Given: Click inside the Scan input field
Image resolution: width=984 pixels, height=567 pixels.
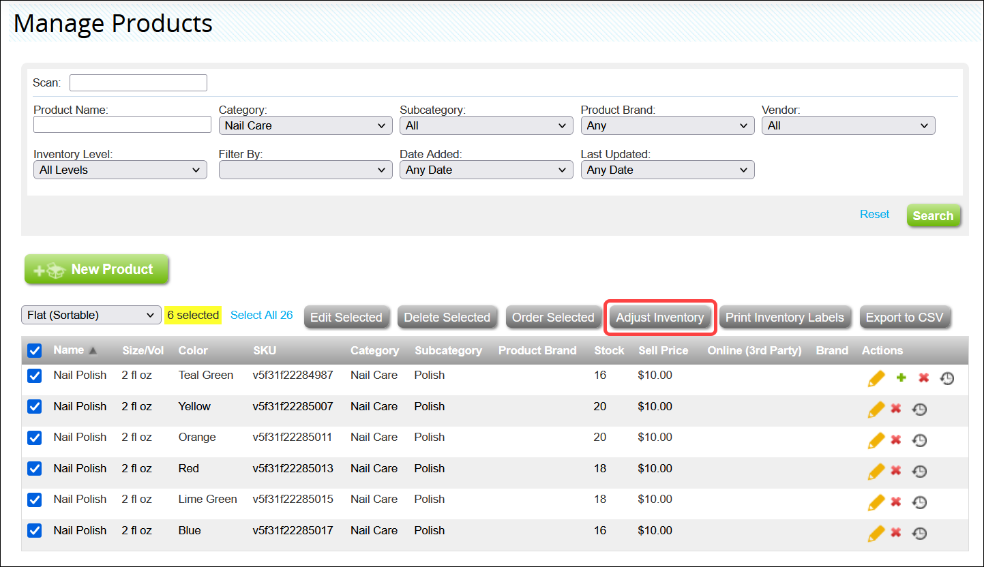Looking at the screenshot, I should [138, 82].
